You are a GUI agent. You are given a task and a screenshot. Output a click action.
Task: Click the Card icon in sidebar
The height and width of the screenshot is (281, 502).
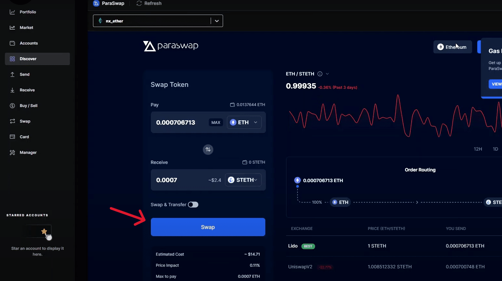pos(12,137)
